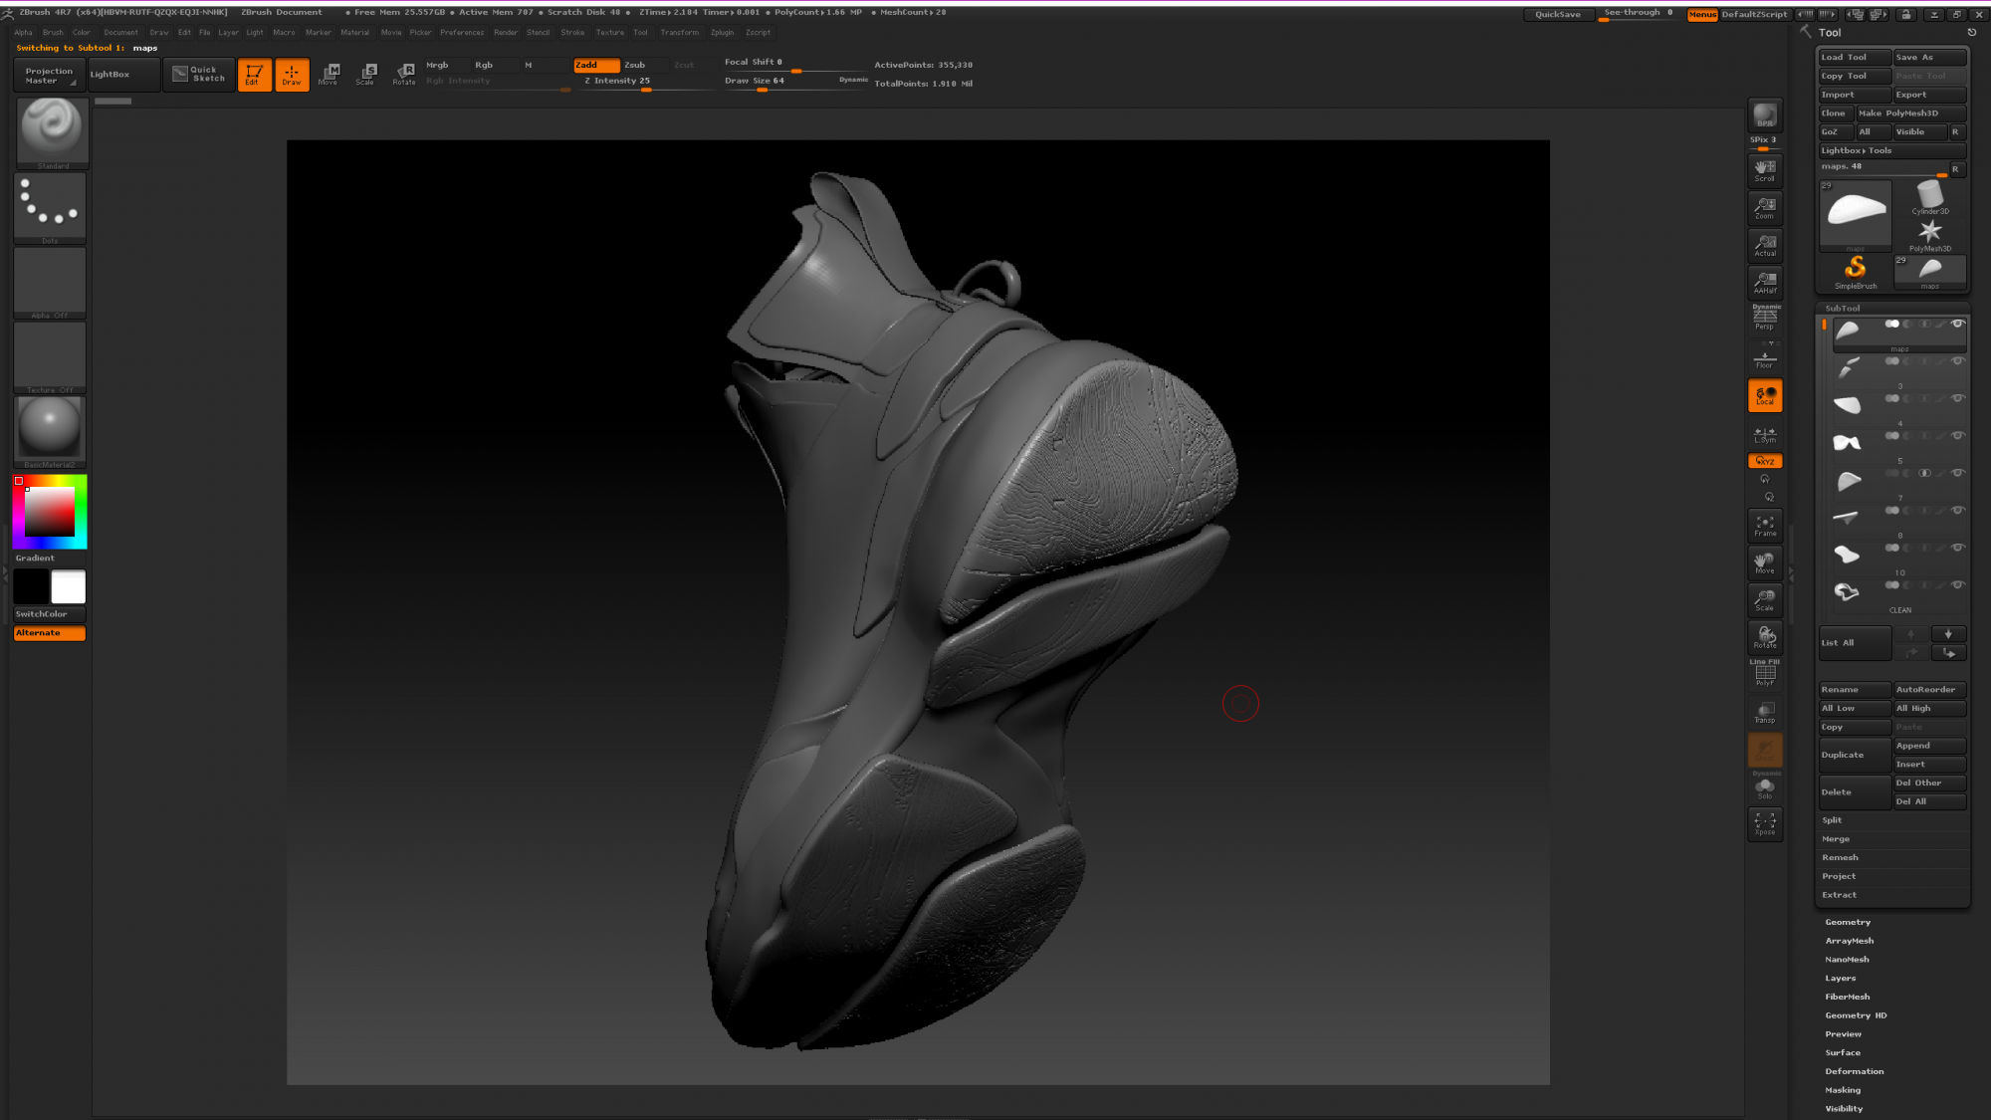Open the Zplugin menu
Viewport: 1991px width, 1120px height.
pyautogui.click(x=722, y=32)
